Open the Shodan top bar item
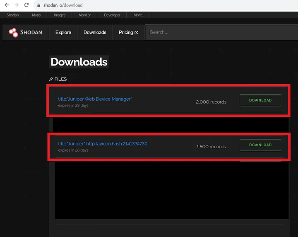This screenshot has height=237, width=298. 12,15
